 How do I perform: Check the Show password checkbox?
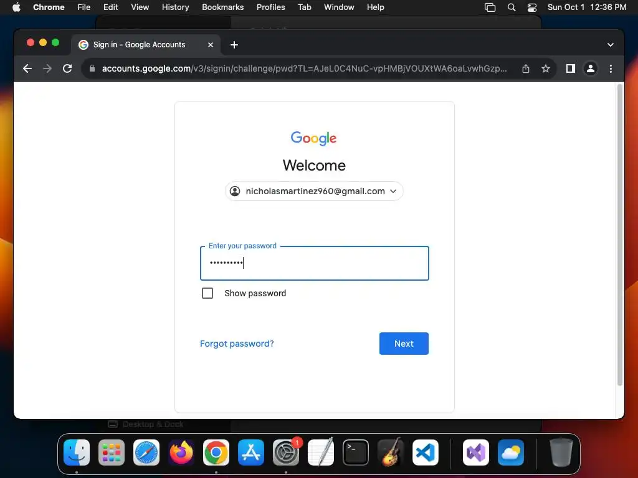207,293
